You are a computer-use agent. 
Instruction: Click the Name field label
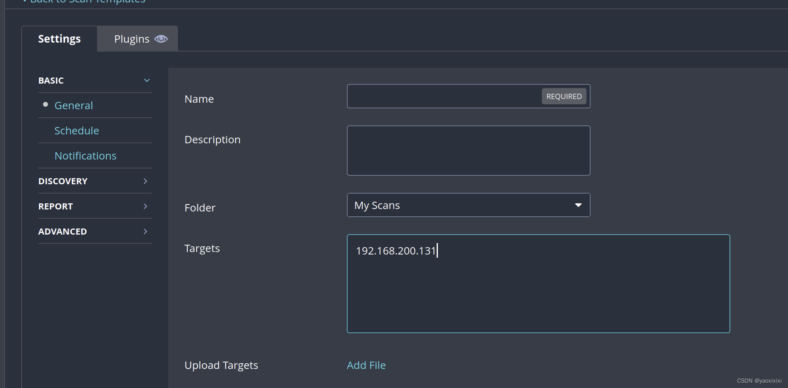click(199, 99)
